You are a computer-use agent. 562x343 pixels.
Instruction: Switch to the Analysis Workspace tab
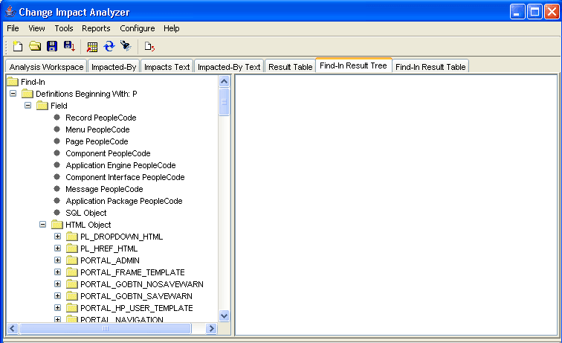coord(46,67)
